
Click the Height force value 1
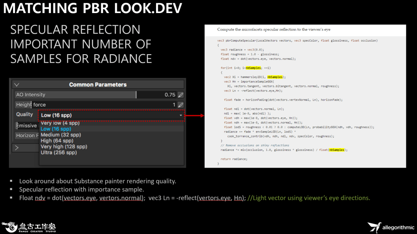tap(174, 105)
